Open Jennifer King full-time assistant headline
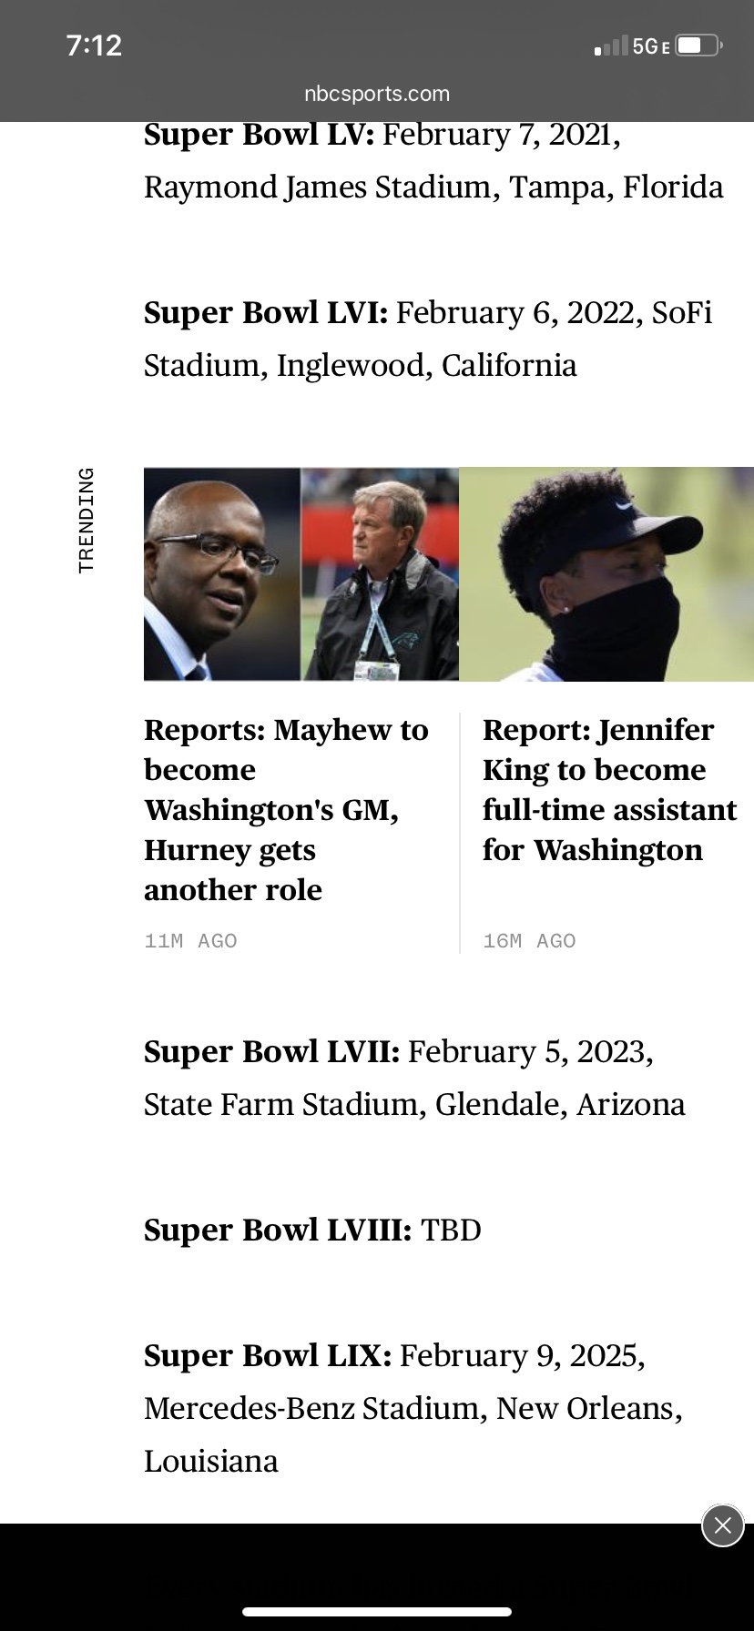The width and height of the screenshot is (754, 1631). (609, 789)
